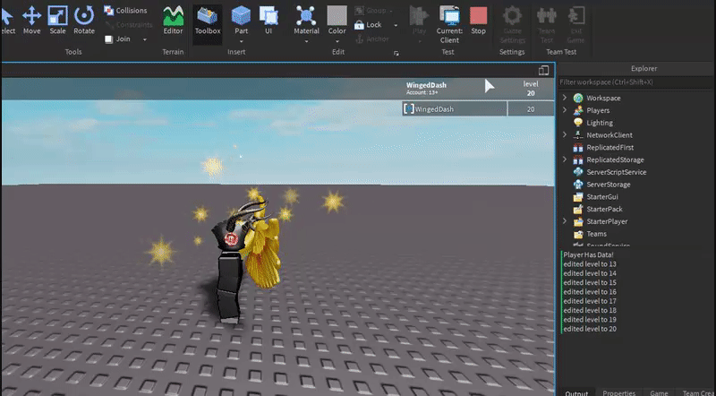Screen dimensions: 716x396
Task: Click the 'Player Has Data!' output line
Action: pyautogui.click(x=588, y=254)
